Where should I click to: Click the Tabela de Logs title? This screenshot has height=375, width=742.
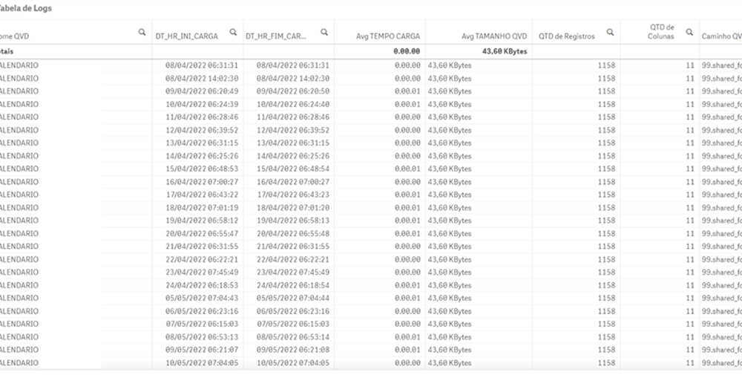click(25, 7)
